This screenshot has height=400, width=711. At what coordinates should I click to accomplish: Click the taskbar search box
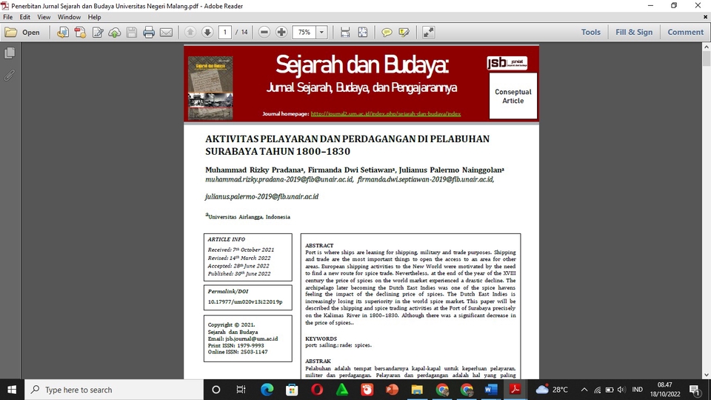pyautogui.click(x=114, y=390)
